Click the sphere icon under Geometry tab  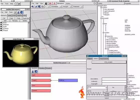[36, 71]
